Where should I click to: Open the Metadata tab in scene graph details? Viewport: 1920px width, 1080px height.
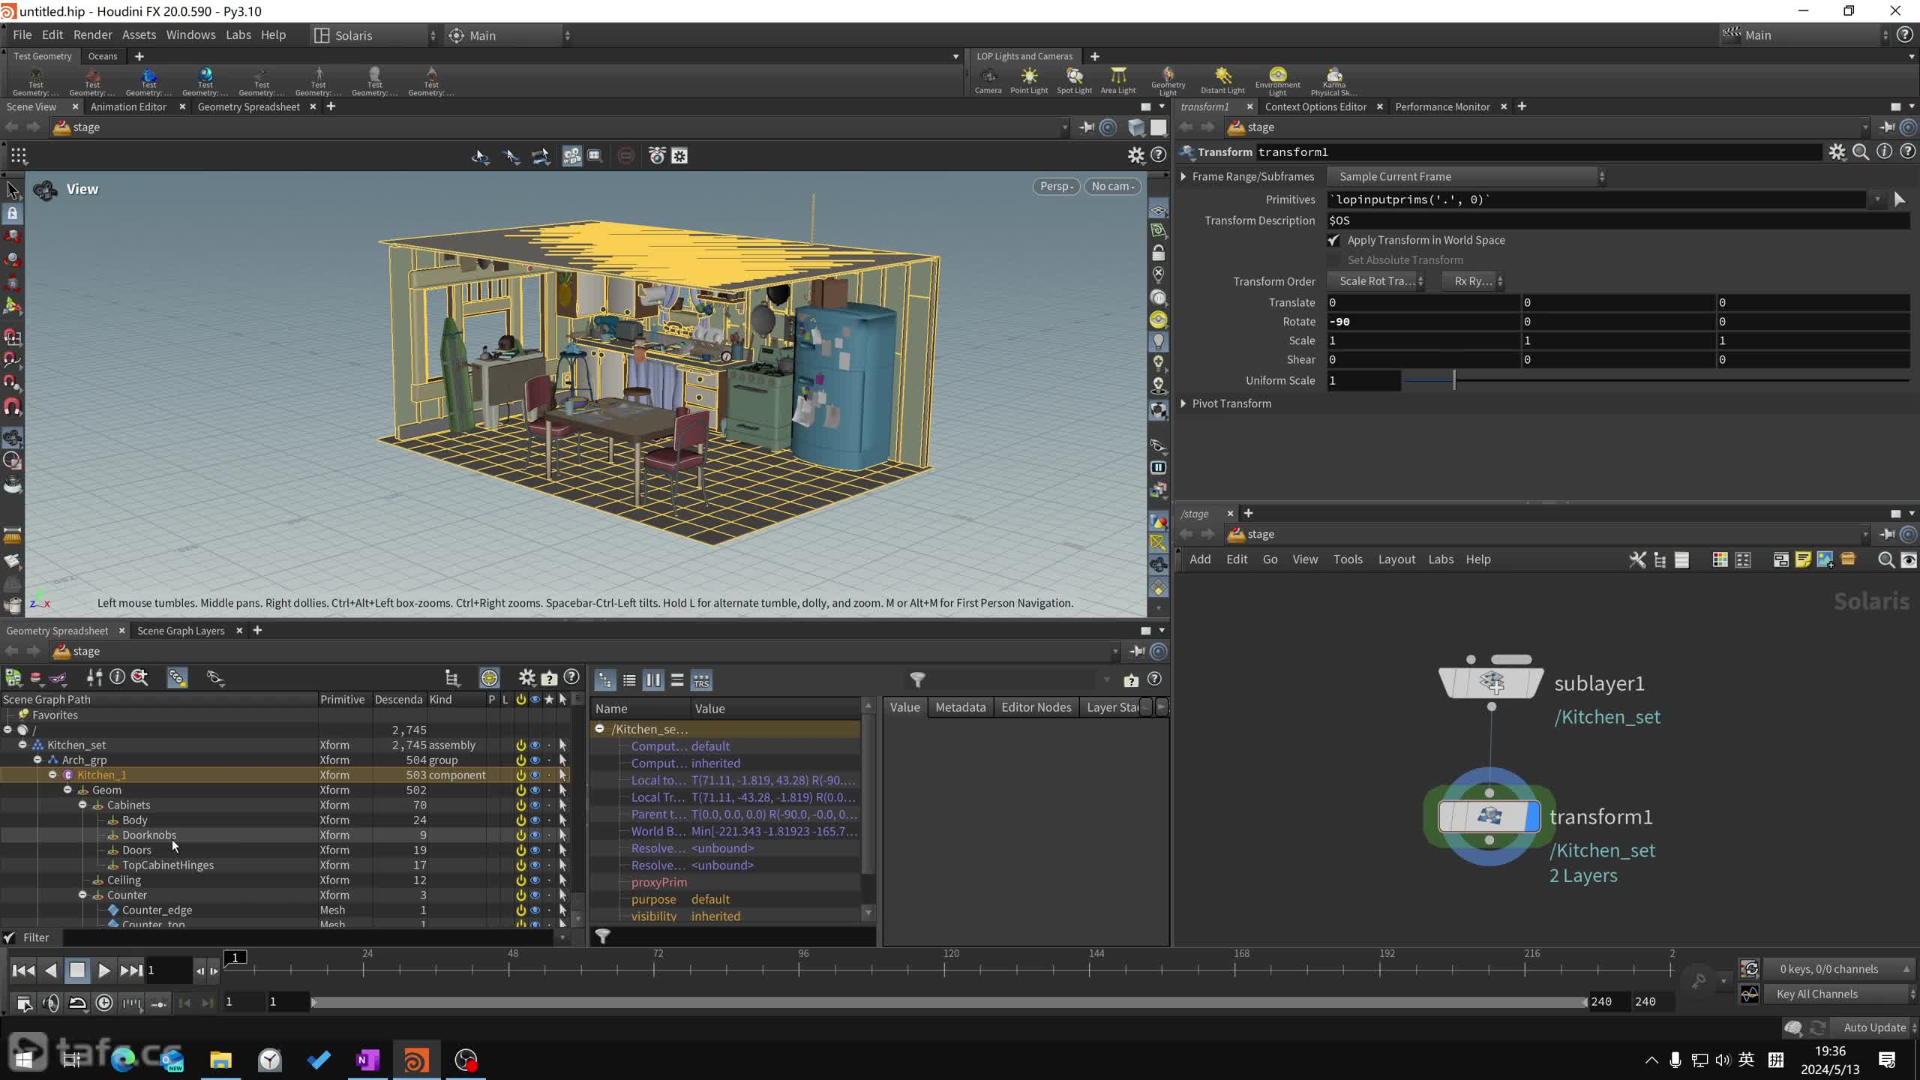960,707
